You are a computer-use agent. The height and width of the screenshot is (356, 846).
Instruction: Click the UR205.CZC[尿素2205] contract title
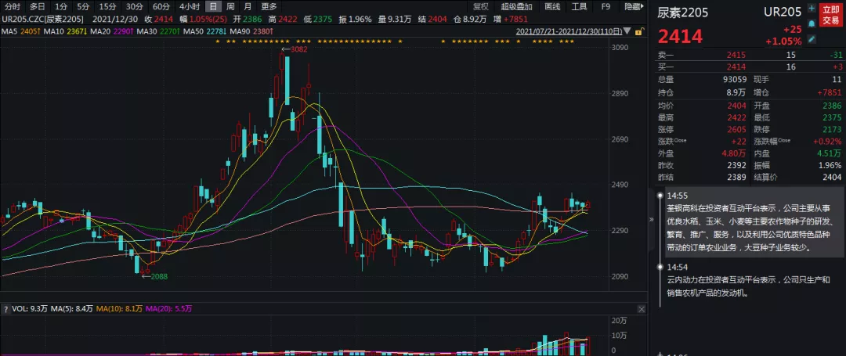[42, 19]
